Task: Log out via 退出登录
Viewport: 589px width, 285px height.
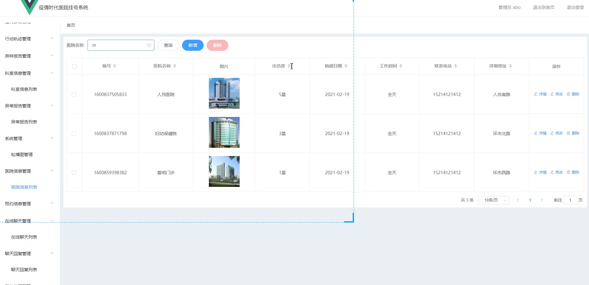Action: click(x=575, y=7)
